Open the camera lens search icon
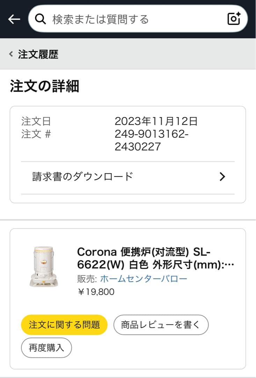The height and width of the screenshot is (378, 256). click(x=234, y=19)
